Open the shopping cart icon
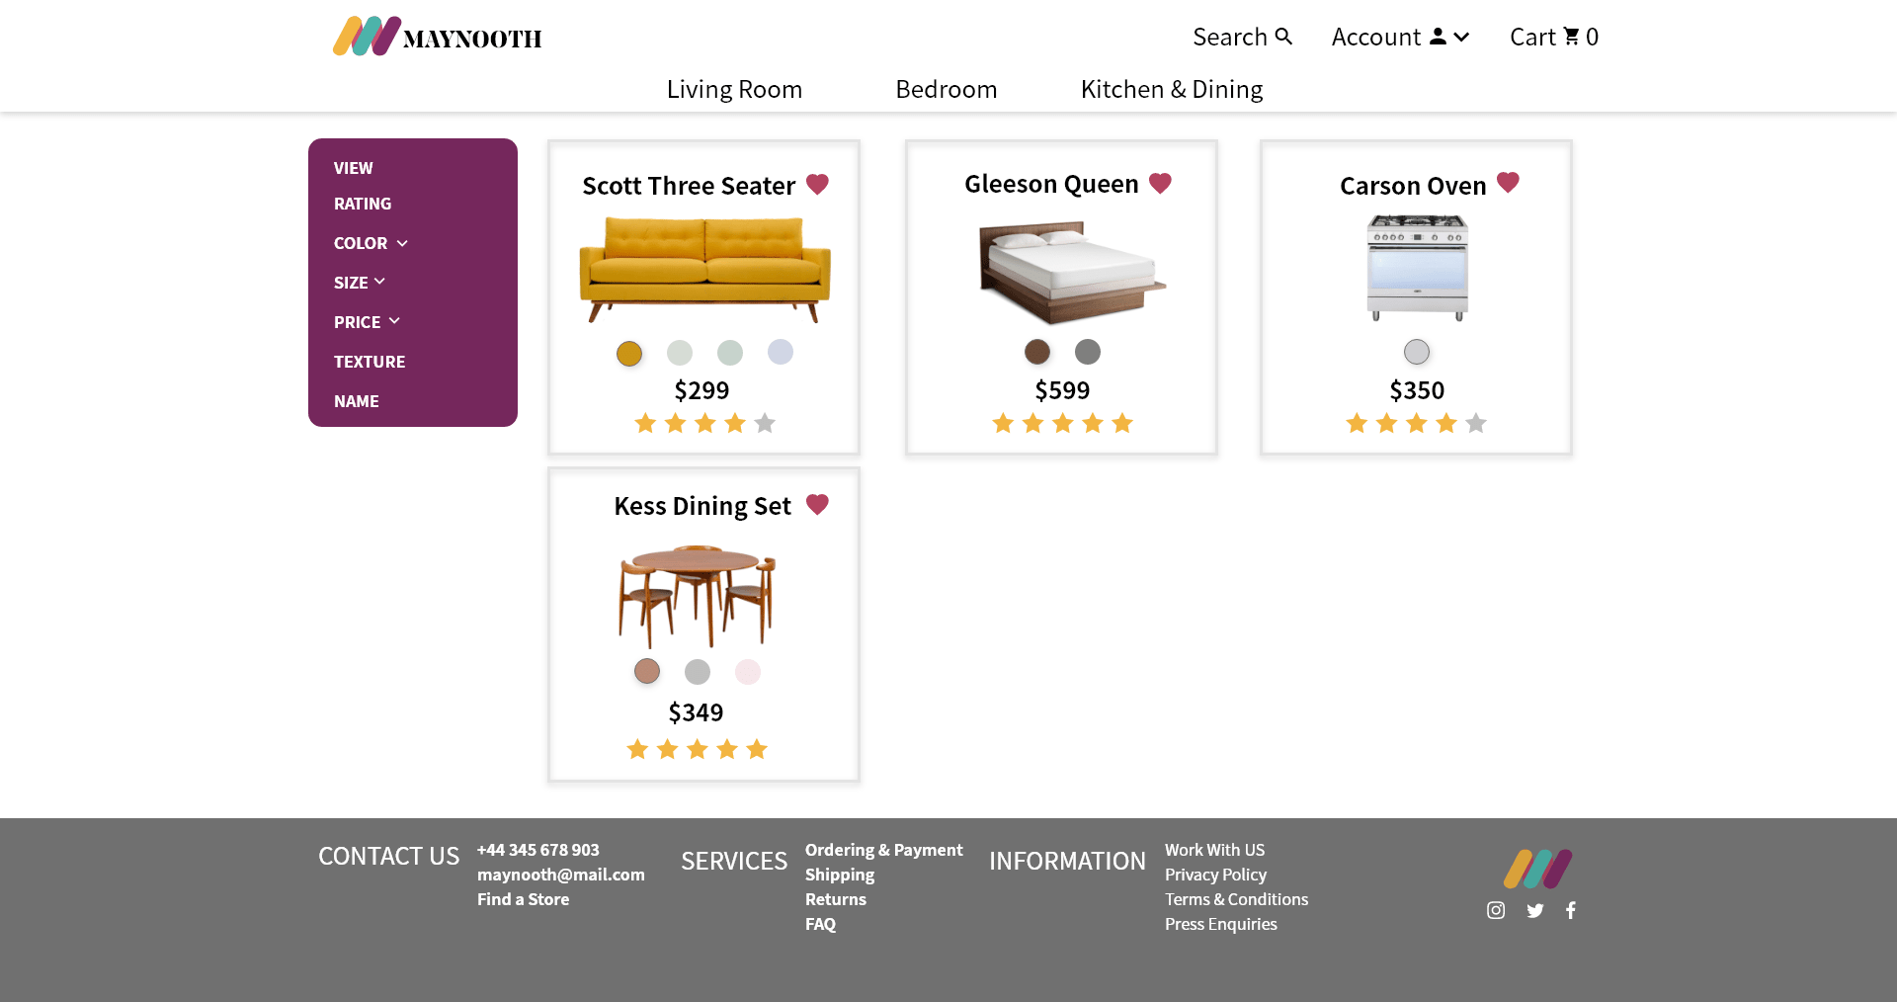Image resolution: width=1897 pixels, height=1002 pixels. [1571, 37]
